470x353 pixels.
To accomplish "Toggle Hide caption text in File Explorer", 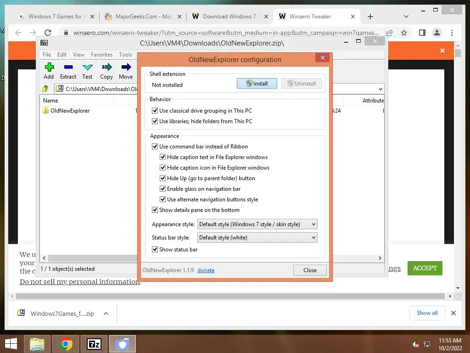I will pyautogui.click(x=162, y=157).
